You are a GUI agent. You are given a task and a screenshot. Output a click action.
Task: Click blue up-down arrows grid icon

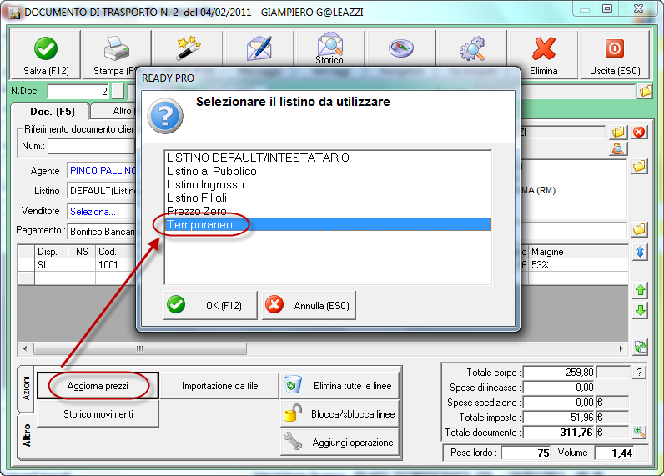coord(641,253)
